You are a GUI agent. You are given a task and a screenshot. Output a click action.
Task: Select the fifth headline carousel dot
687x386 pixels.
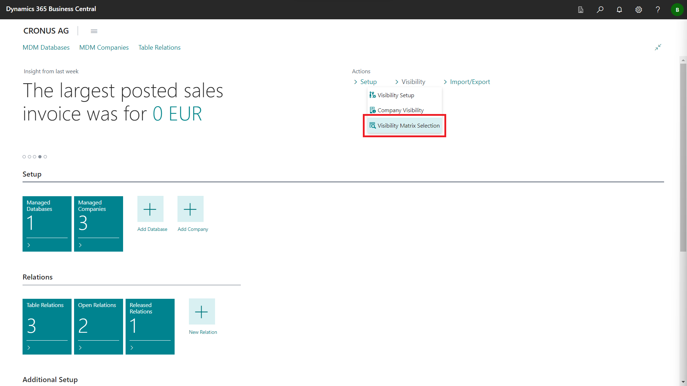(x=45, y=157)
